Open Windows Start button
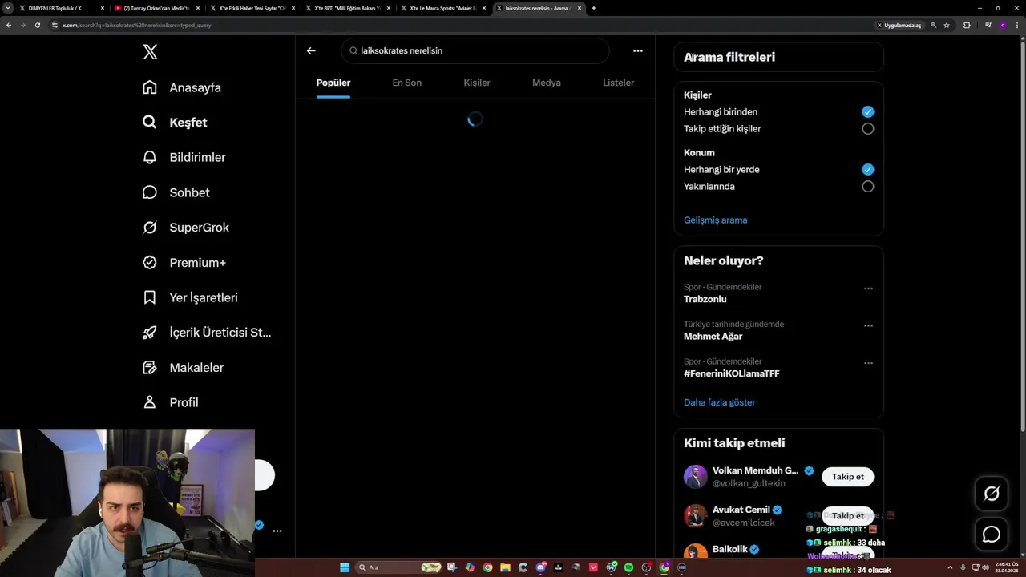The height and width of the screenshot is (577, 1026). (x=345, y=567)
